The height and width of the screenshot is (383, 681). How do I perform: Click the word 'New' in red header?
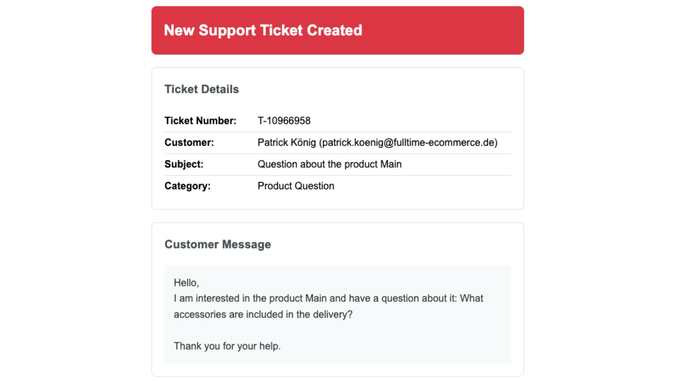pyautogui.click(x=179, y=30)
